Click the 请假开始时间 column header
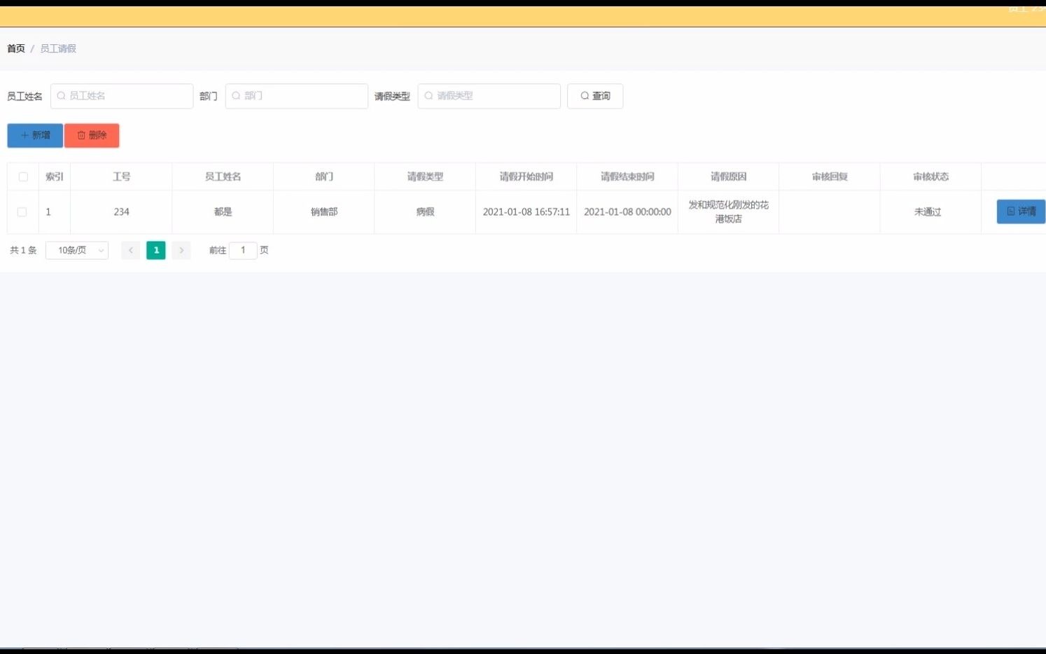This screenshot has width=1046, height=654. [527, 176]
